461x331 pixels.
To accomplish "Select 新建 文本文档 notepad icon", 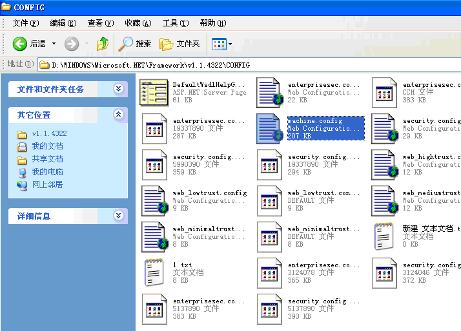I will coord(384,236).
